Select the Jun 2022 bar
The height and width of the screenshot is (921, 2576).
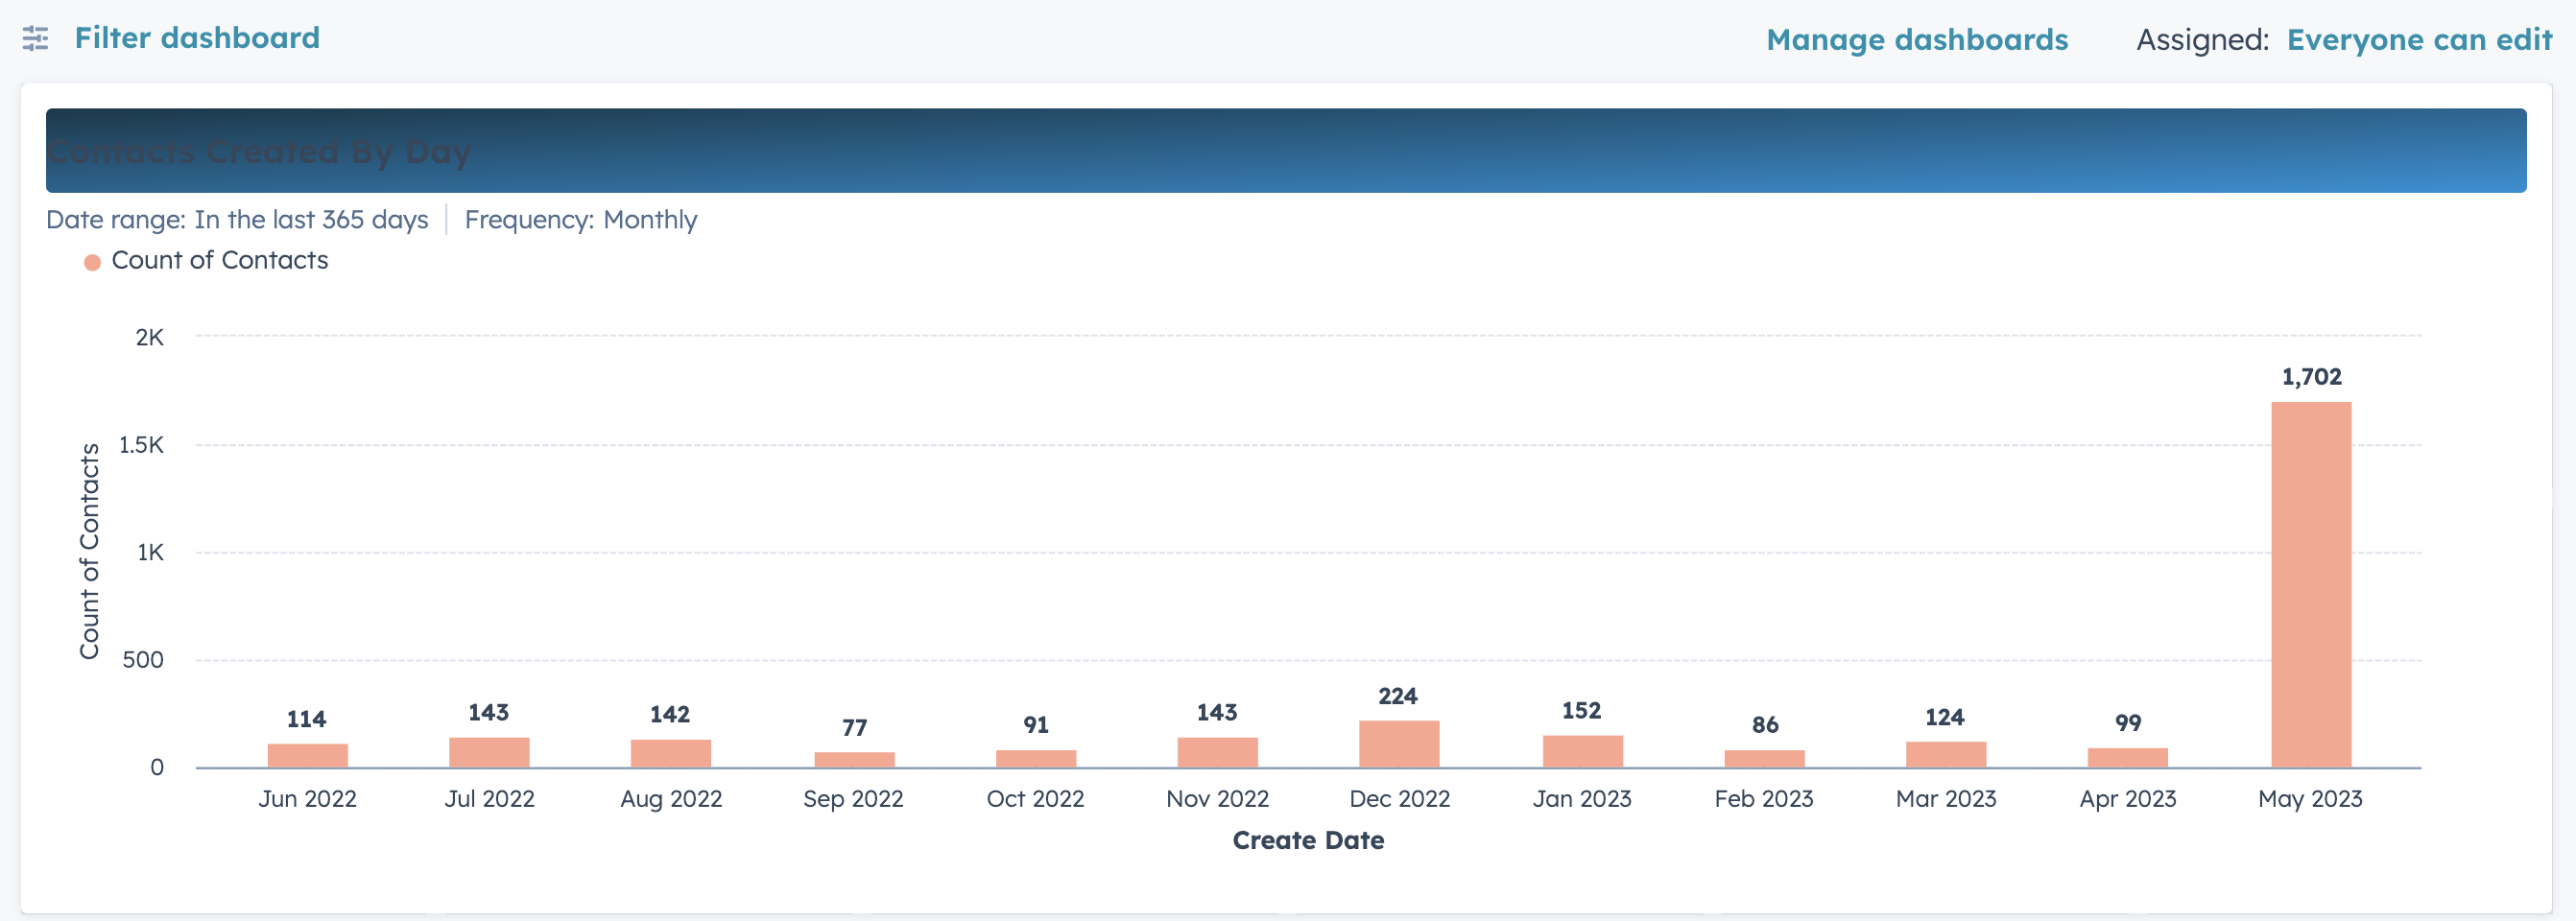[307, 756]
